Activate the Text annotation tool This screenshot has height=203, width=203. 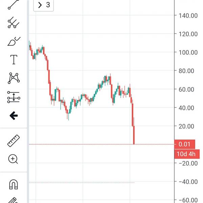pyautogui.click(x=14, y=60)
